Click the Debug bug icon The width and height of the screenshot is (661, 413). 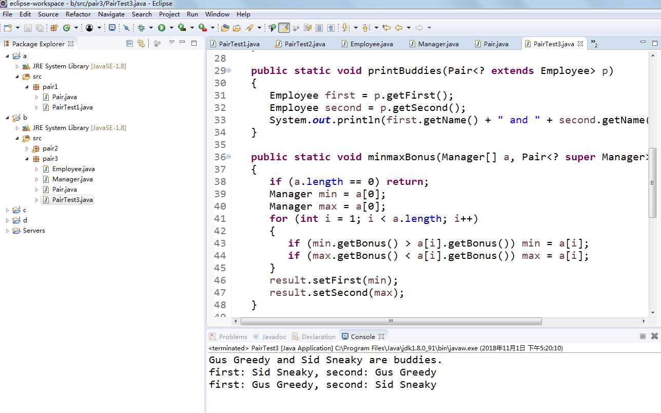[141, 28]
